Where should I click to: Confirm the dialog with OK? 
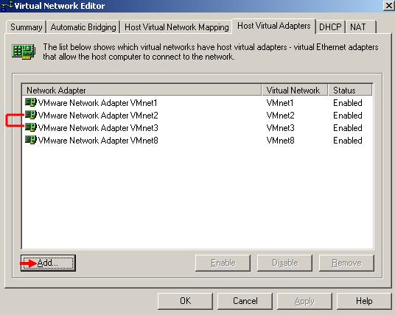[185, 301]
